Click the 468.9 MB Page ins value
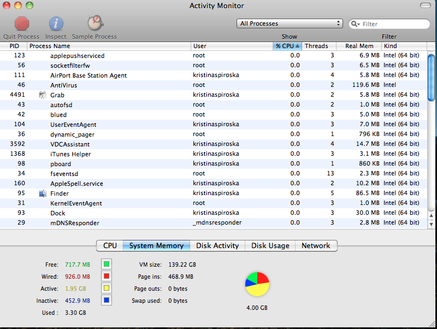437x329 pixels. pos(181,277)
